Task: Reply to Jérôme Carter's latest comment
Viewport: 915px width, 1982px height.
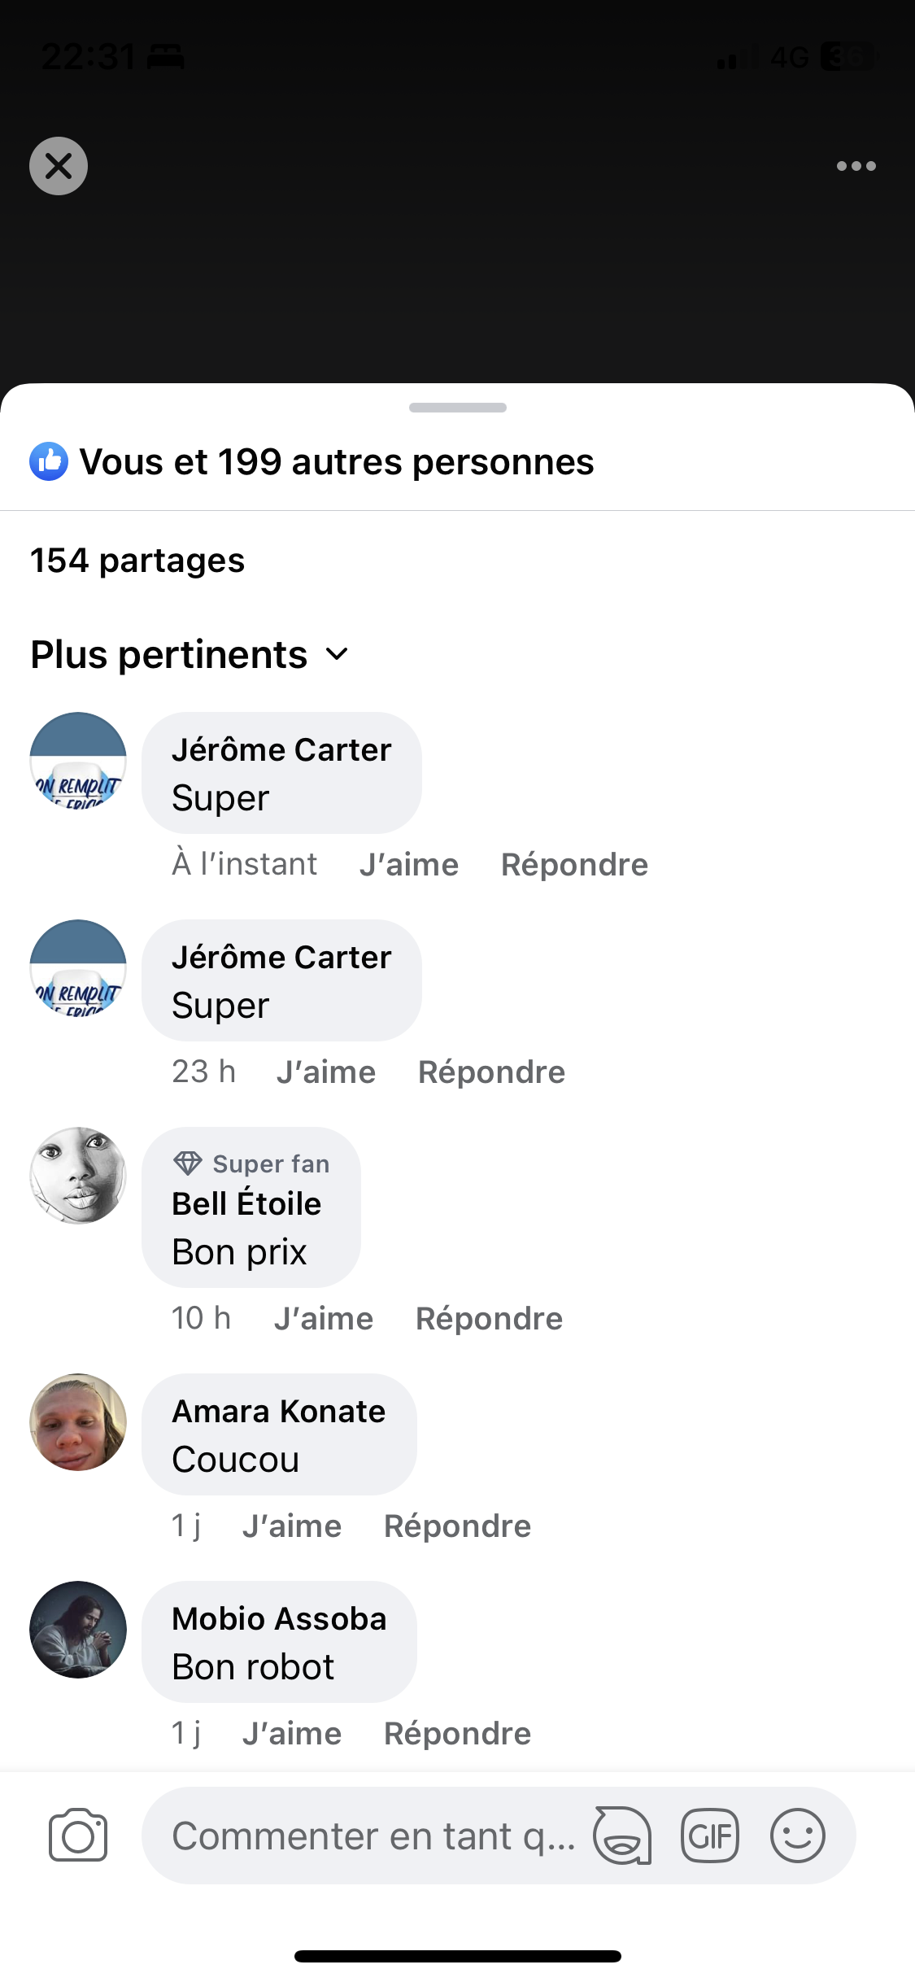Action: pos(574,864)
